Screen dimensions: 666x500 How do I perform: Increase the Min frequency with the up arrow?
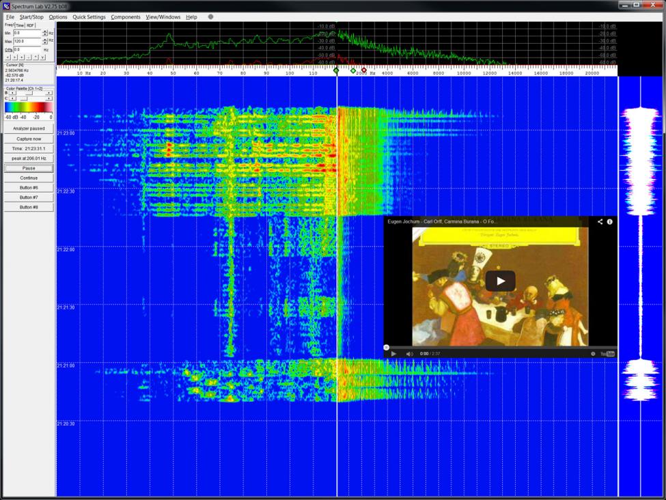click(45, 31)
